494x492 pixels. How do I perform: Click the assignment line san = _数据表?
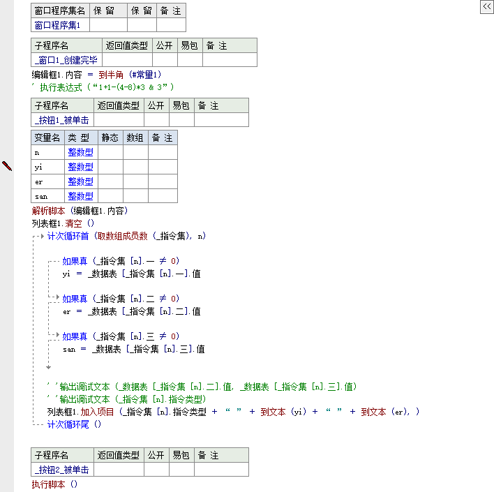[x=133, y=349]
